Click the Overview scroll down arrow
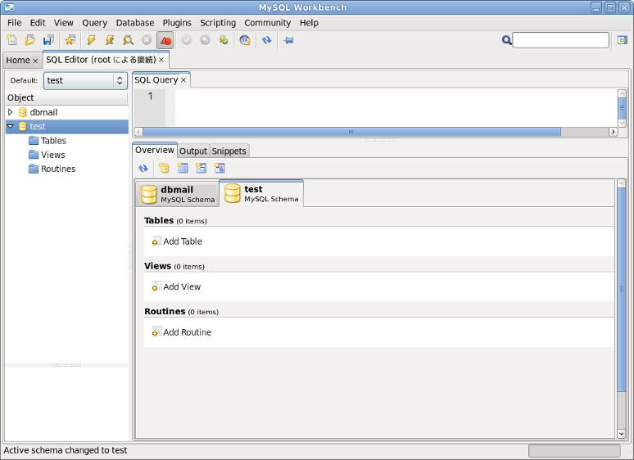Image resolution: width=634 pixels, height=460 pixels. 622,434
